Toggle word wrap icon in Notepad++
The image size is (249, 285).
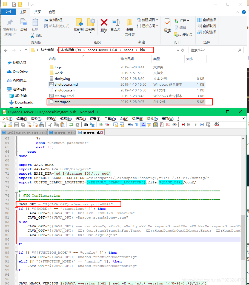(x=130, y=125)
